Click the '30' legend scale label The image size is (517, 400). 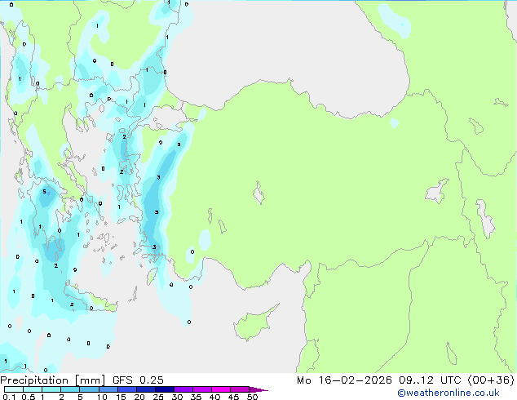tap(177, 397)
